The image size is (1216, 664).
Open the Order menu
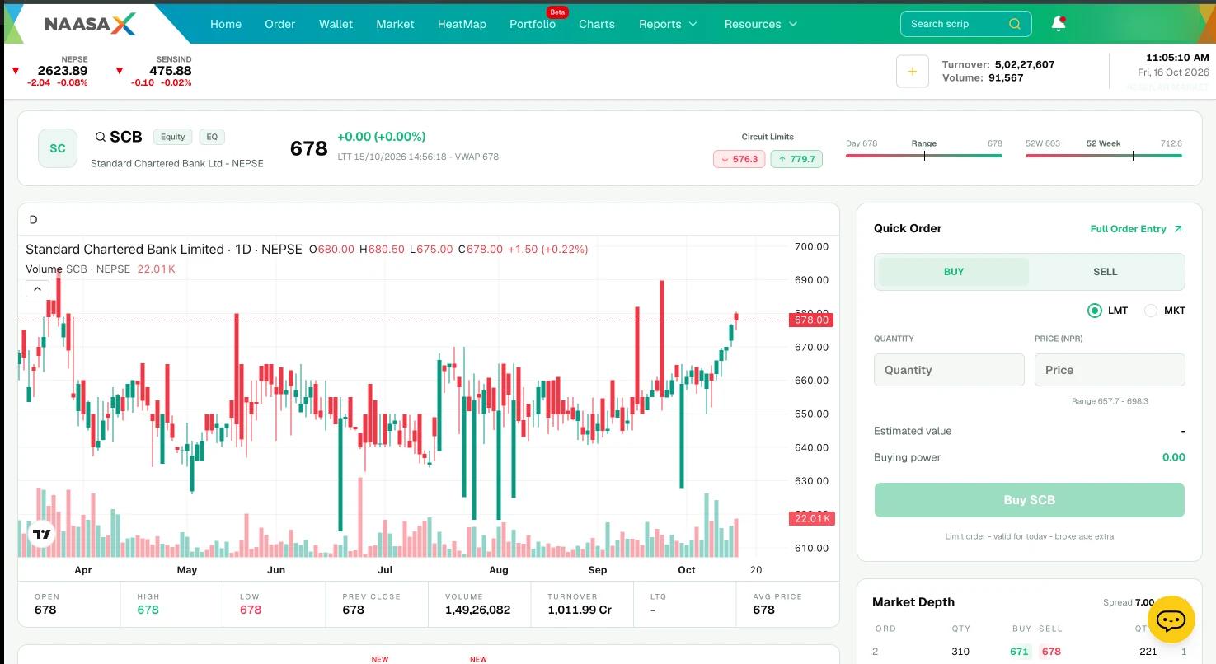(x=279, y=24)
